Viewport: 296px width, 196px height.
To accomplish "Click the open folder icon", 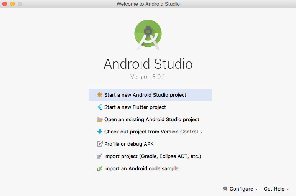I will click(x=99, y=119).
